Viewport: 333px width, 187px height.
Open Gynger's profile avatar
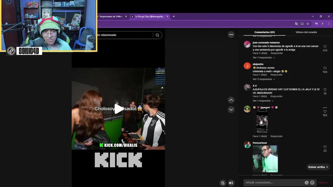[x=247, y=109]
